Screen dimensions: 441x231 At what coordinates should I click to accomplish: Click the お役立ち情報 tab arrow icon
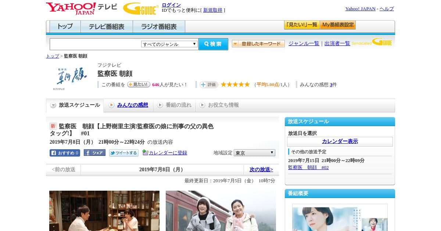click(202, 105)
